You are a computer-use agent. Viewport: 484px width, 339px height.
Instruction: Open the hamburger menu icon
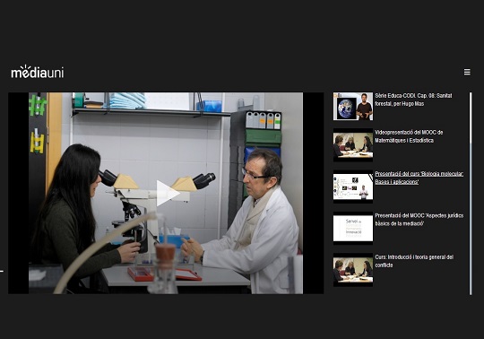467,72
